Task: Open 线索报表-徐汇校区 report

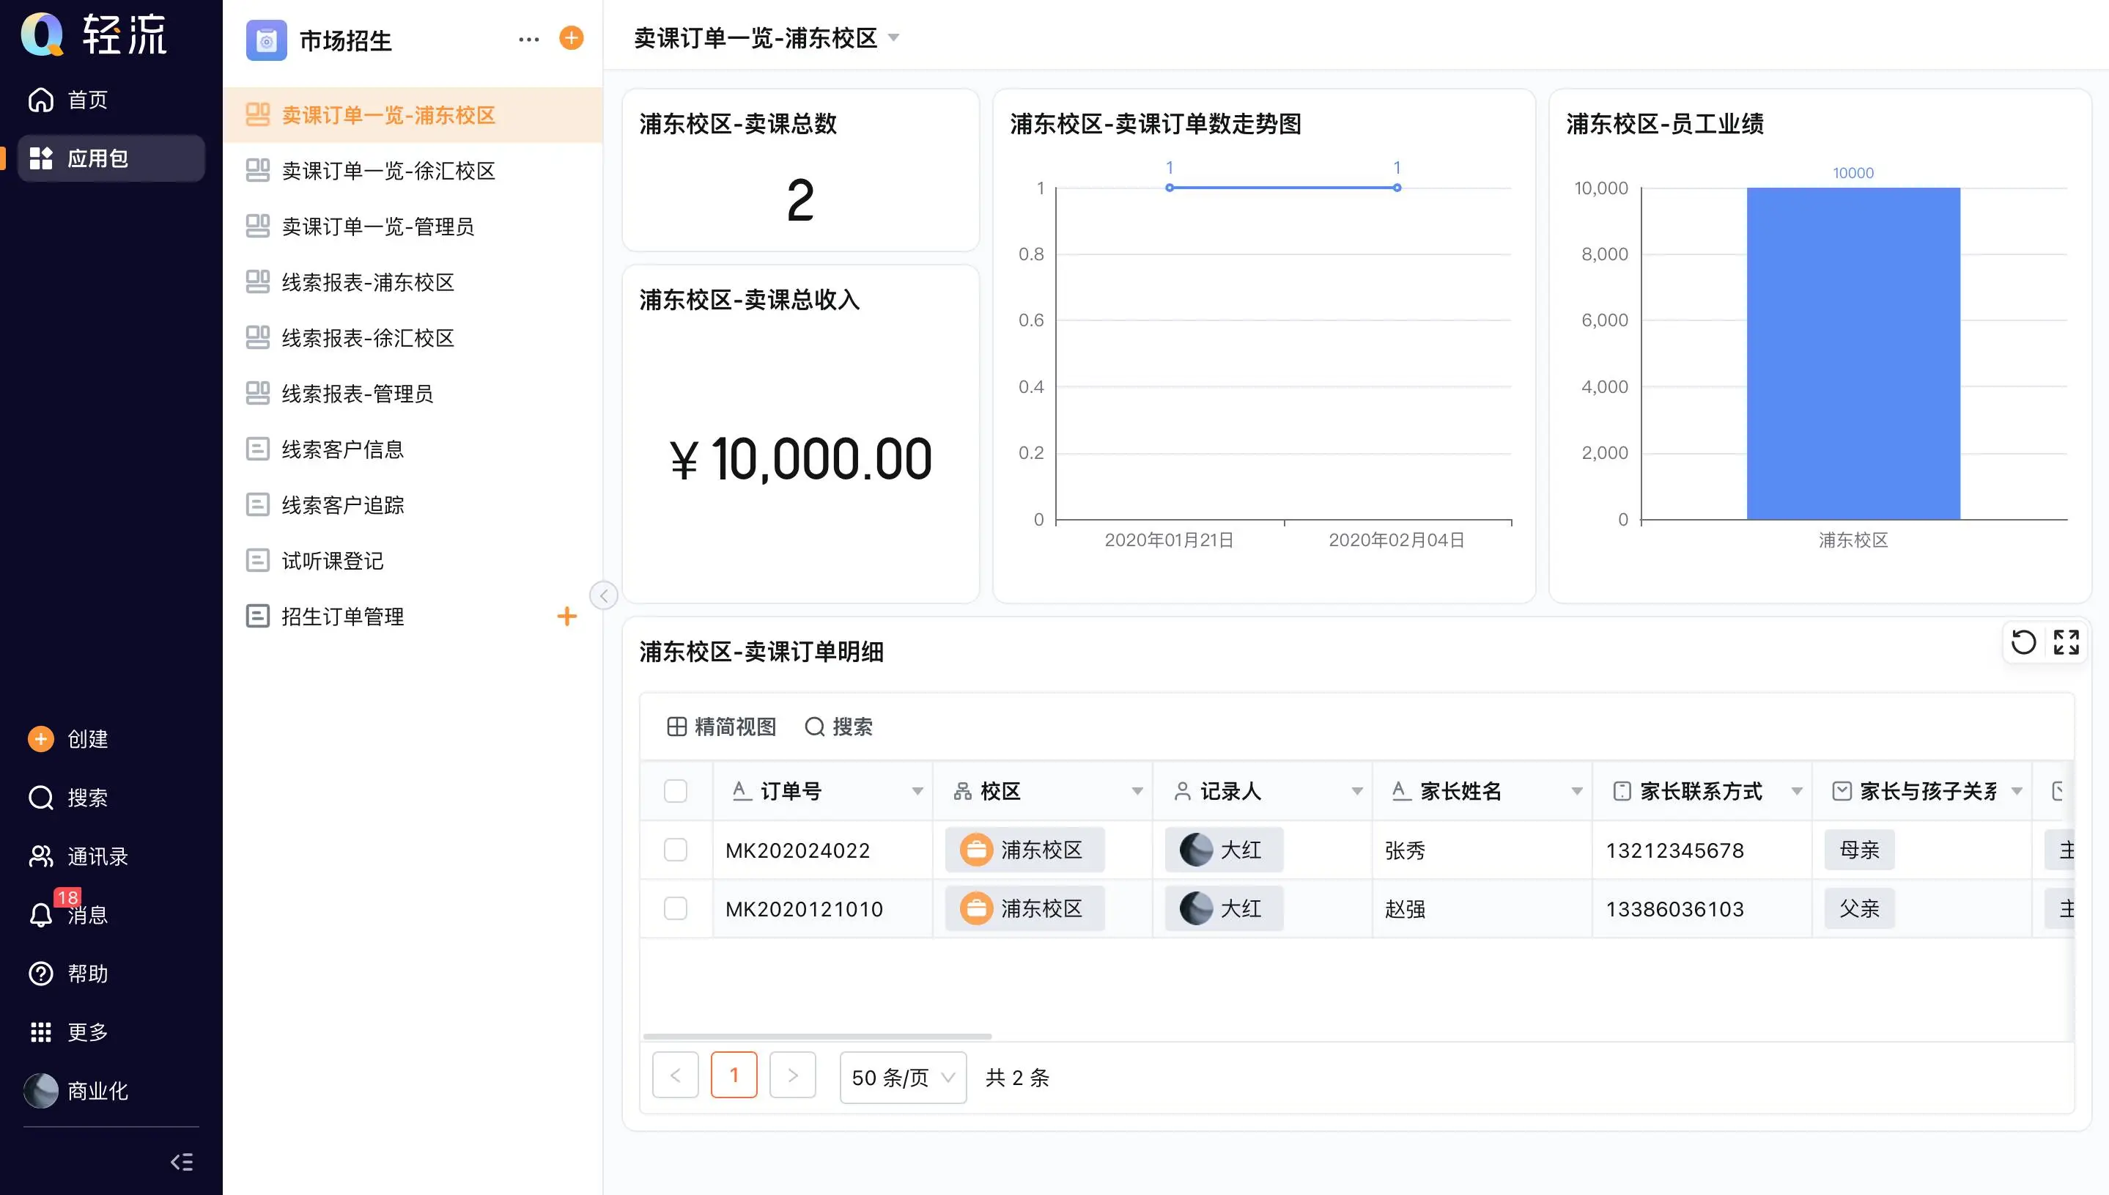Action: [x=413, y=338]
